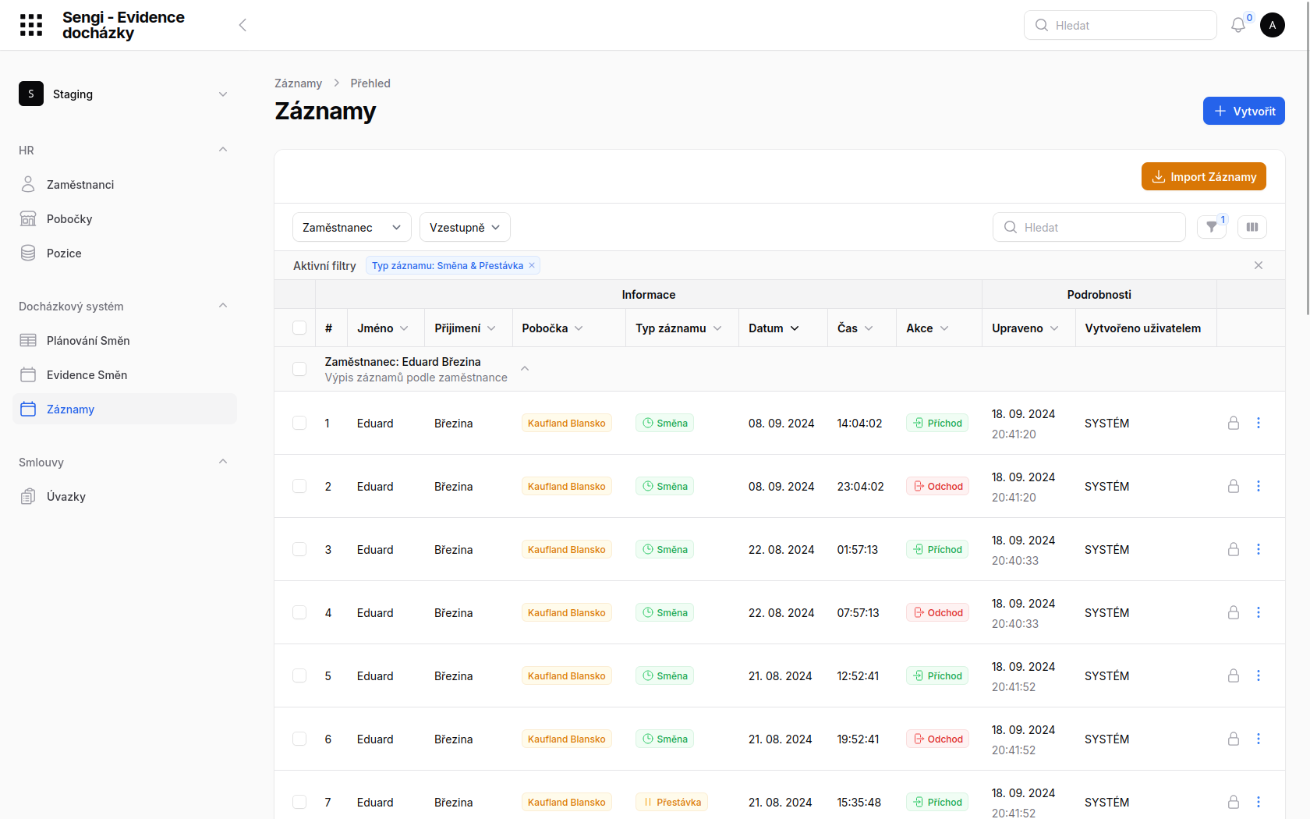Open notifications bell
The height and width of the screenshot is (819, 1310).
pyautogui.click(x=1237, y=25)
